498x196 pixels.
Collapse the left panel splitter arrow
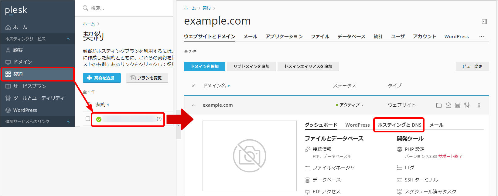click(179, 125)
